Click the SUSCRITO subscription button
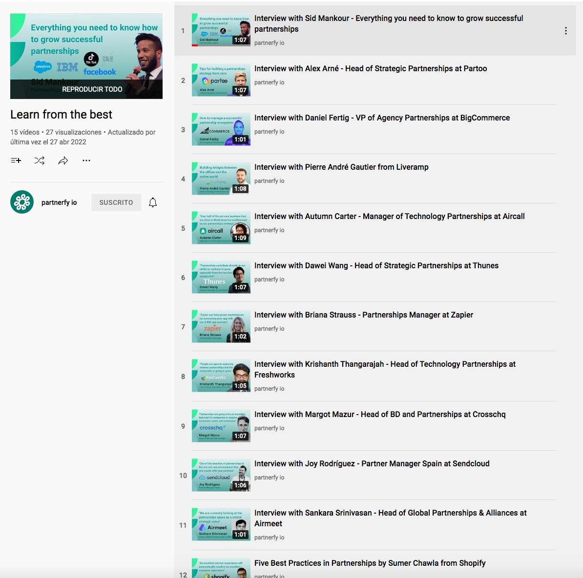583x578 pixels. click(x=116, y=202)
